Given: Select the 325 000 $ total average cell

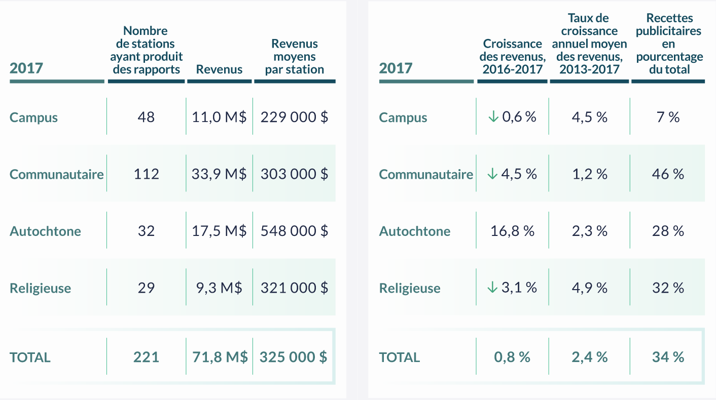Looking at the screenshot, I should click(x=293, y=357).
